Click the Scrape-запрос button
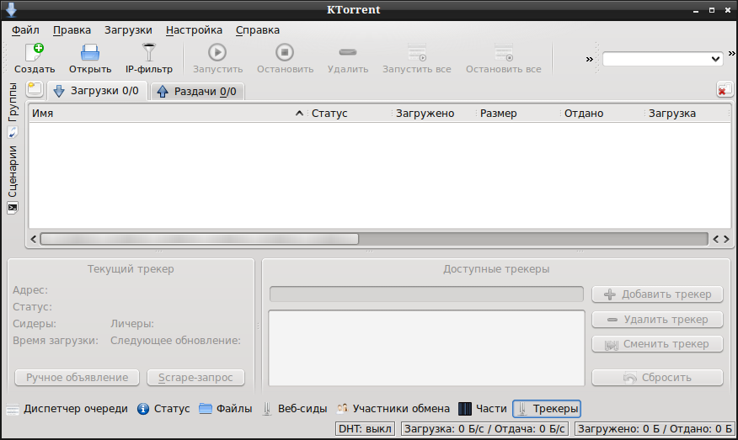This screenshot has height=440, width=738. (x=195, y=378)
